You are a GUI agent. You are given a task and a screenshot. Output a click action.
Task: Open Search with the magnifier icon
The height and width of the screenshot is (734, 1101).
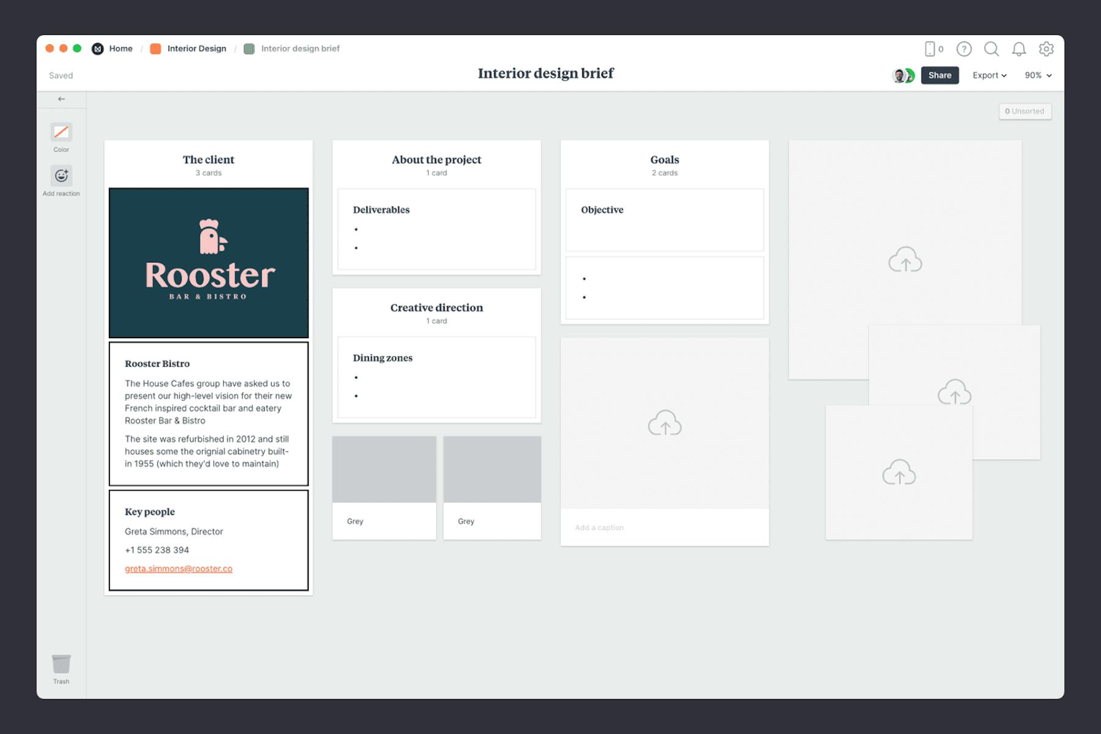coord(992,49)
